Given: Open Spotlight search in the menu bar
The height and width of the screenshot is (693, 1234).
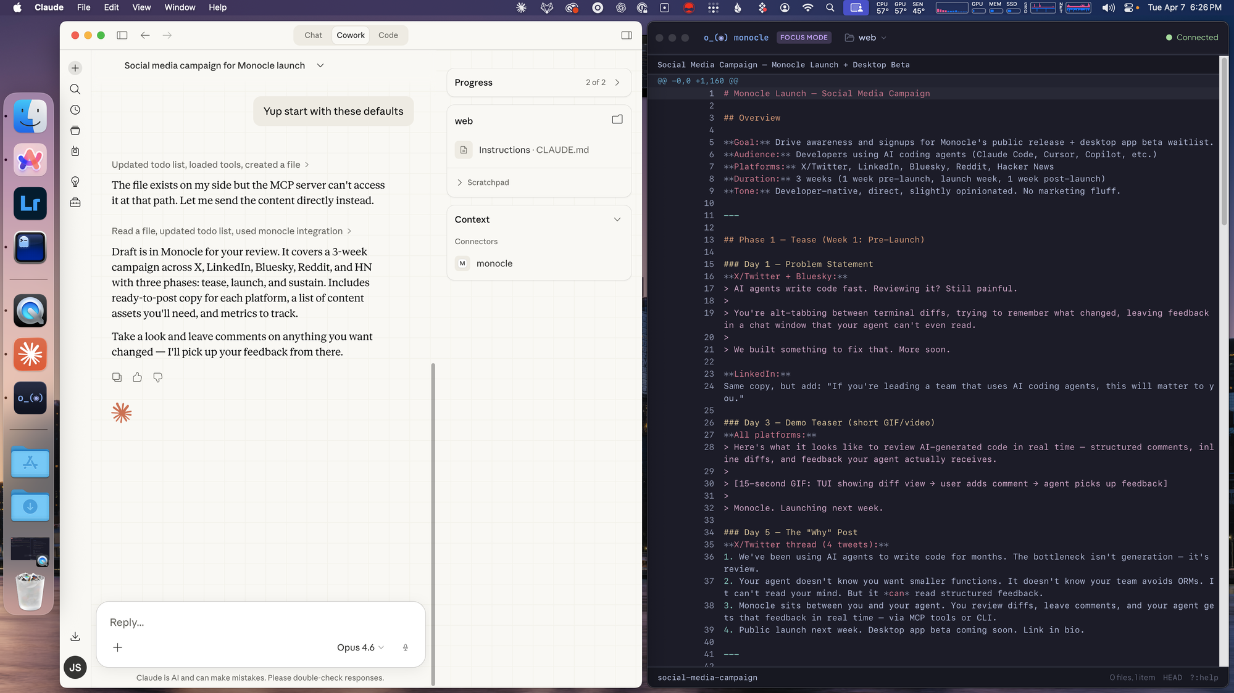Looking at the screenshot, I should point(830,7).
